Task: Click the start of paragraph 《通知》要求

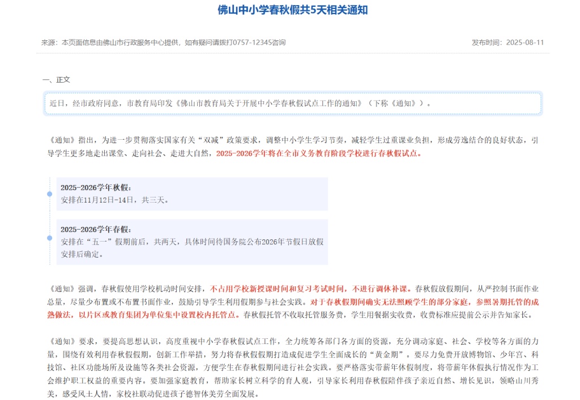Action: coord(62,341)
